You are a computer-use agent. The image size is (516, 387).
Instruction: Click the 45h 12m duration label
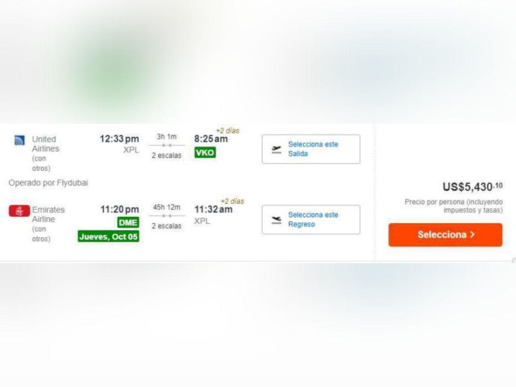[x=167, y=207]
